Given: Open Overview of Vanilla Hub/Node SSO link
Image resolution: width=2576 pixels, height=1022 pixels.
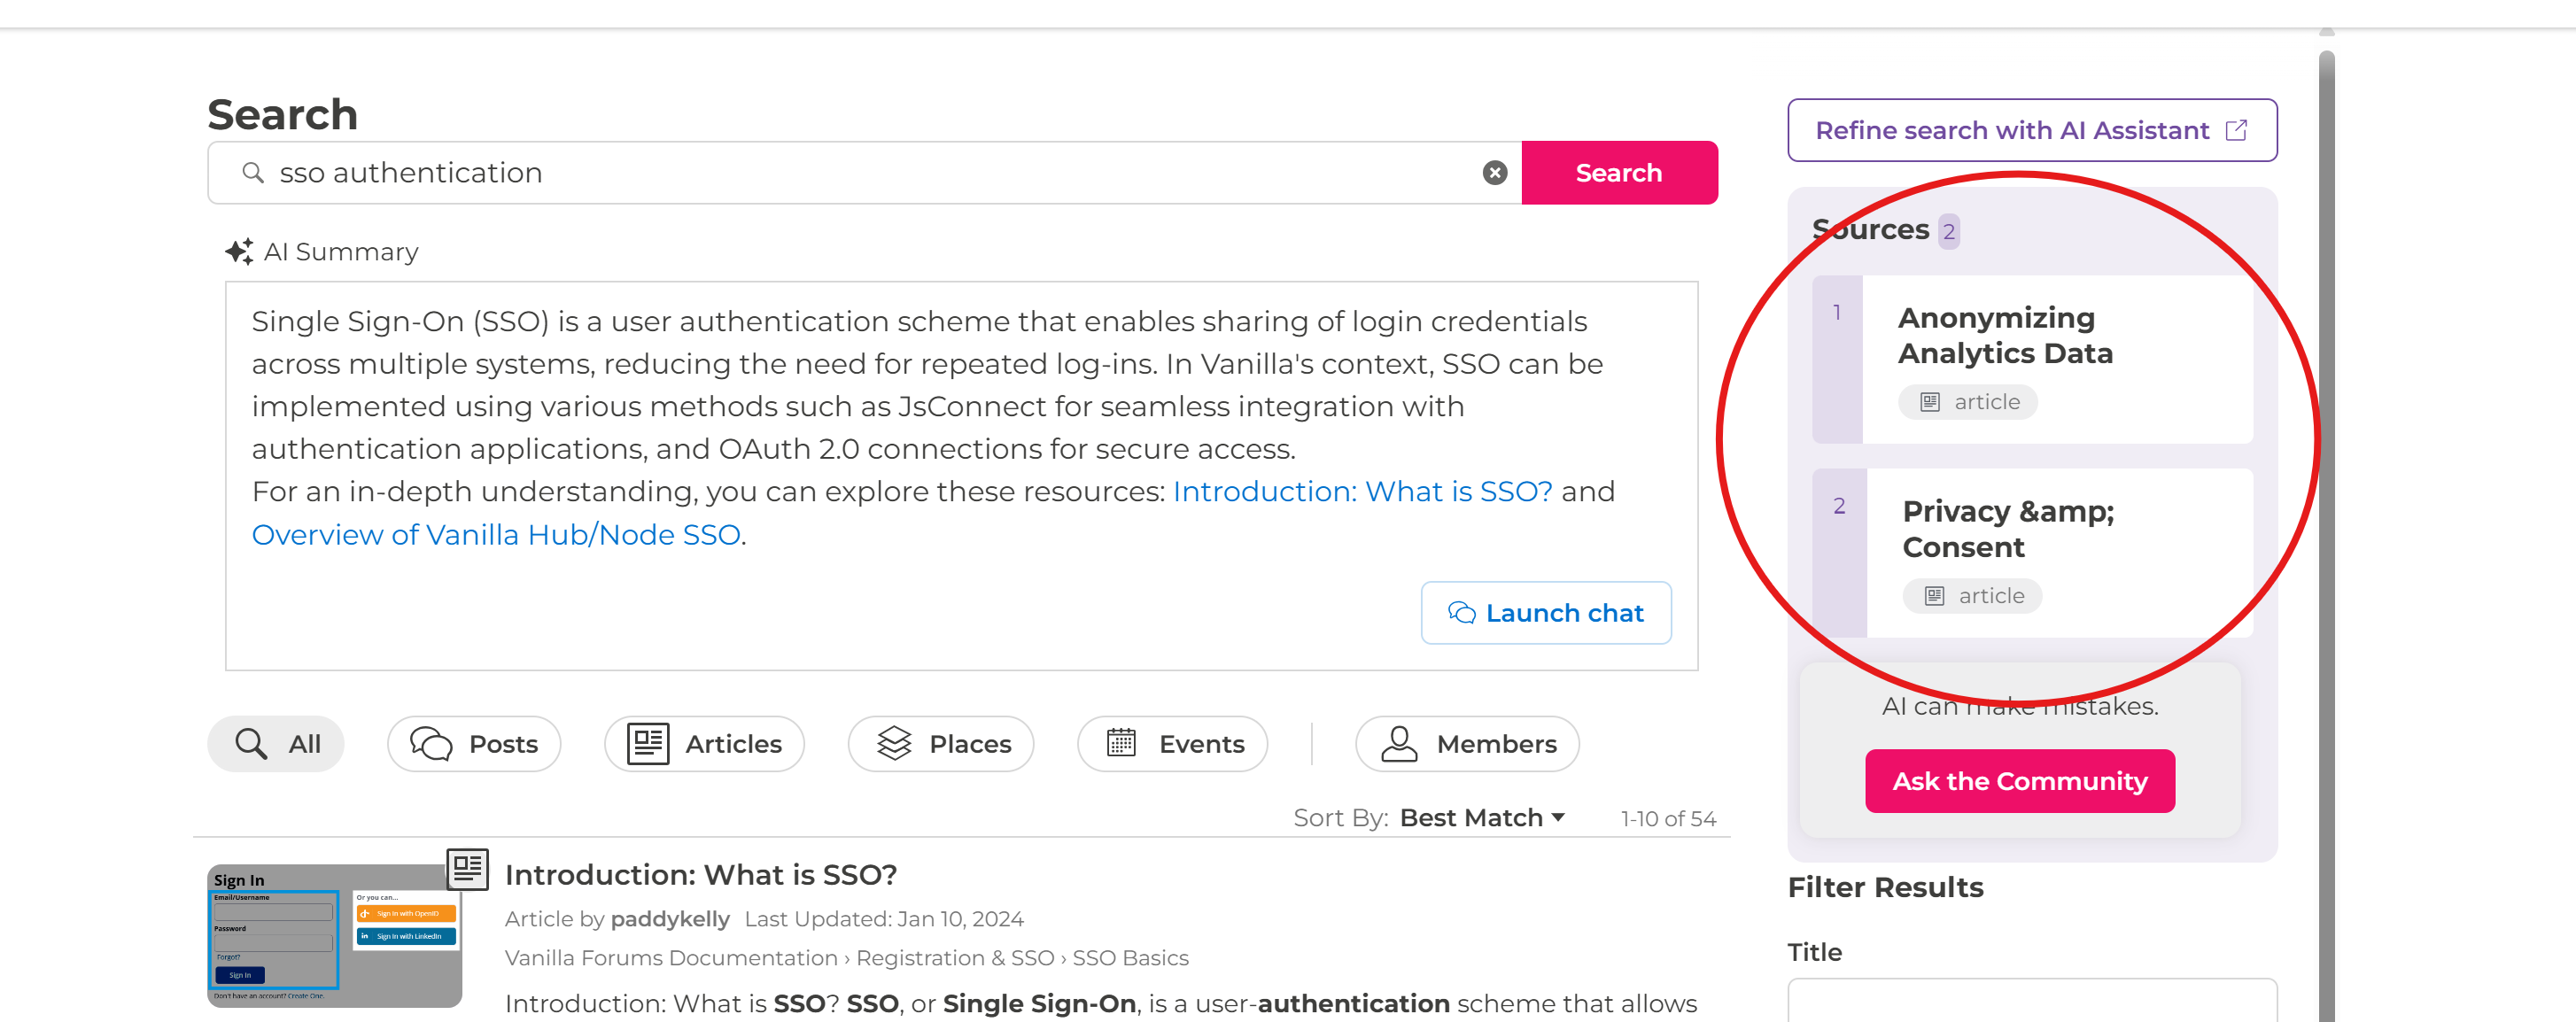Looking at the screenshot, I should 496,535.
